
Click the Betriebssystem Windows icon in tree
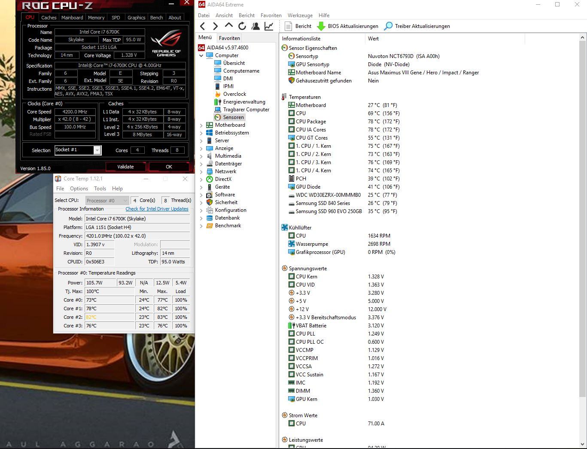tap(210, 133)
